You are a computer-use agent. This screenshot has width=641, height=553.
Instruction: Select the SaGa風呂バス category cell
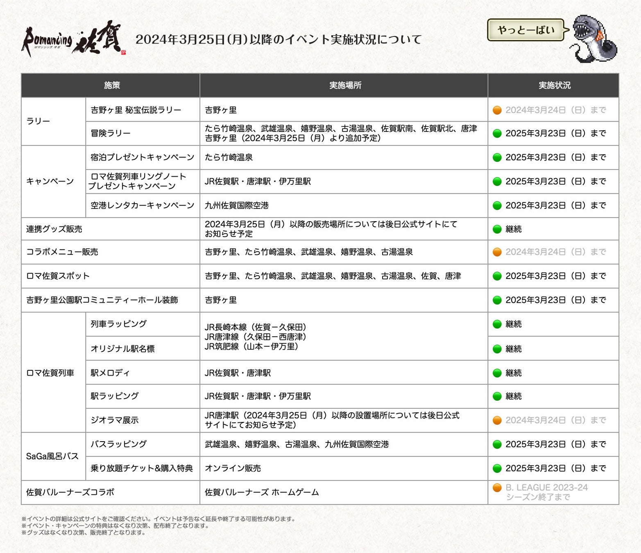tap(53, 456)
